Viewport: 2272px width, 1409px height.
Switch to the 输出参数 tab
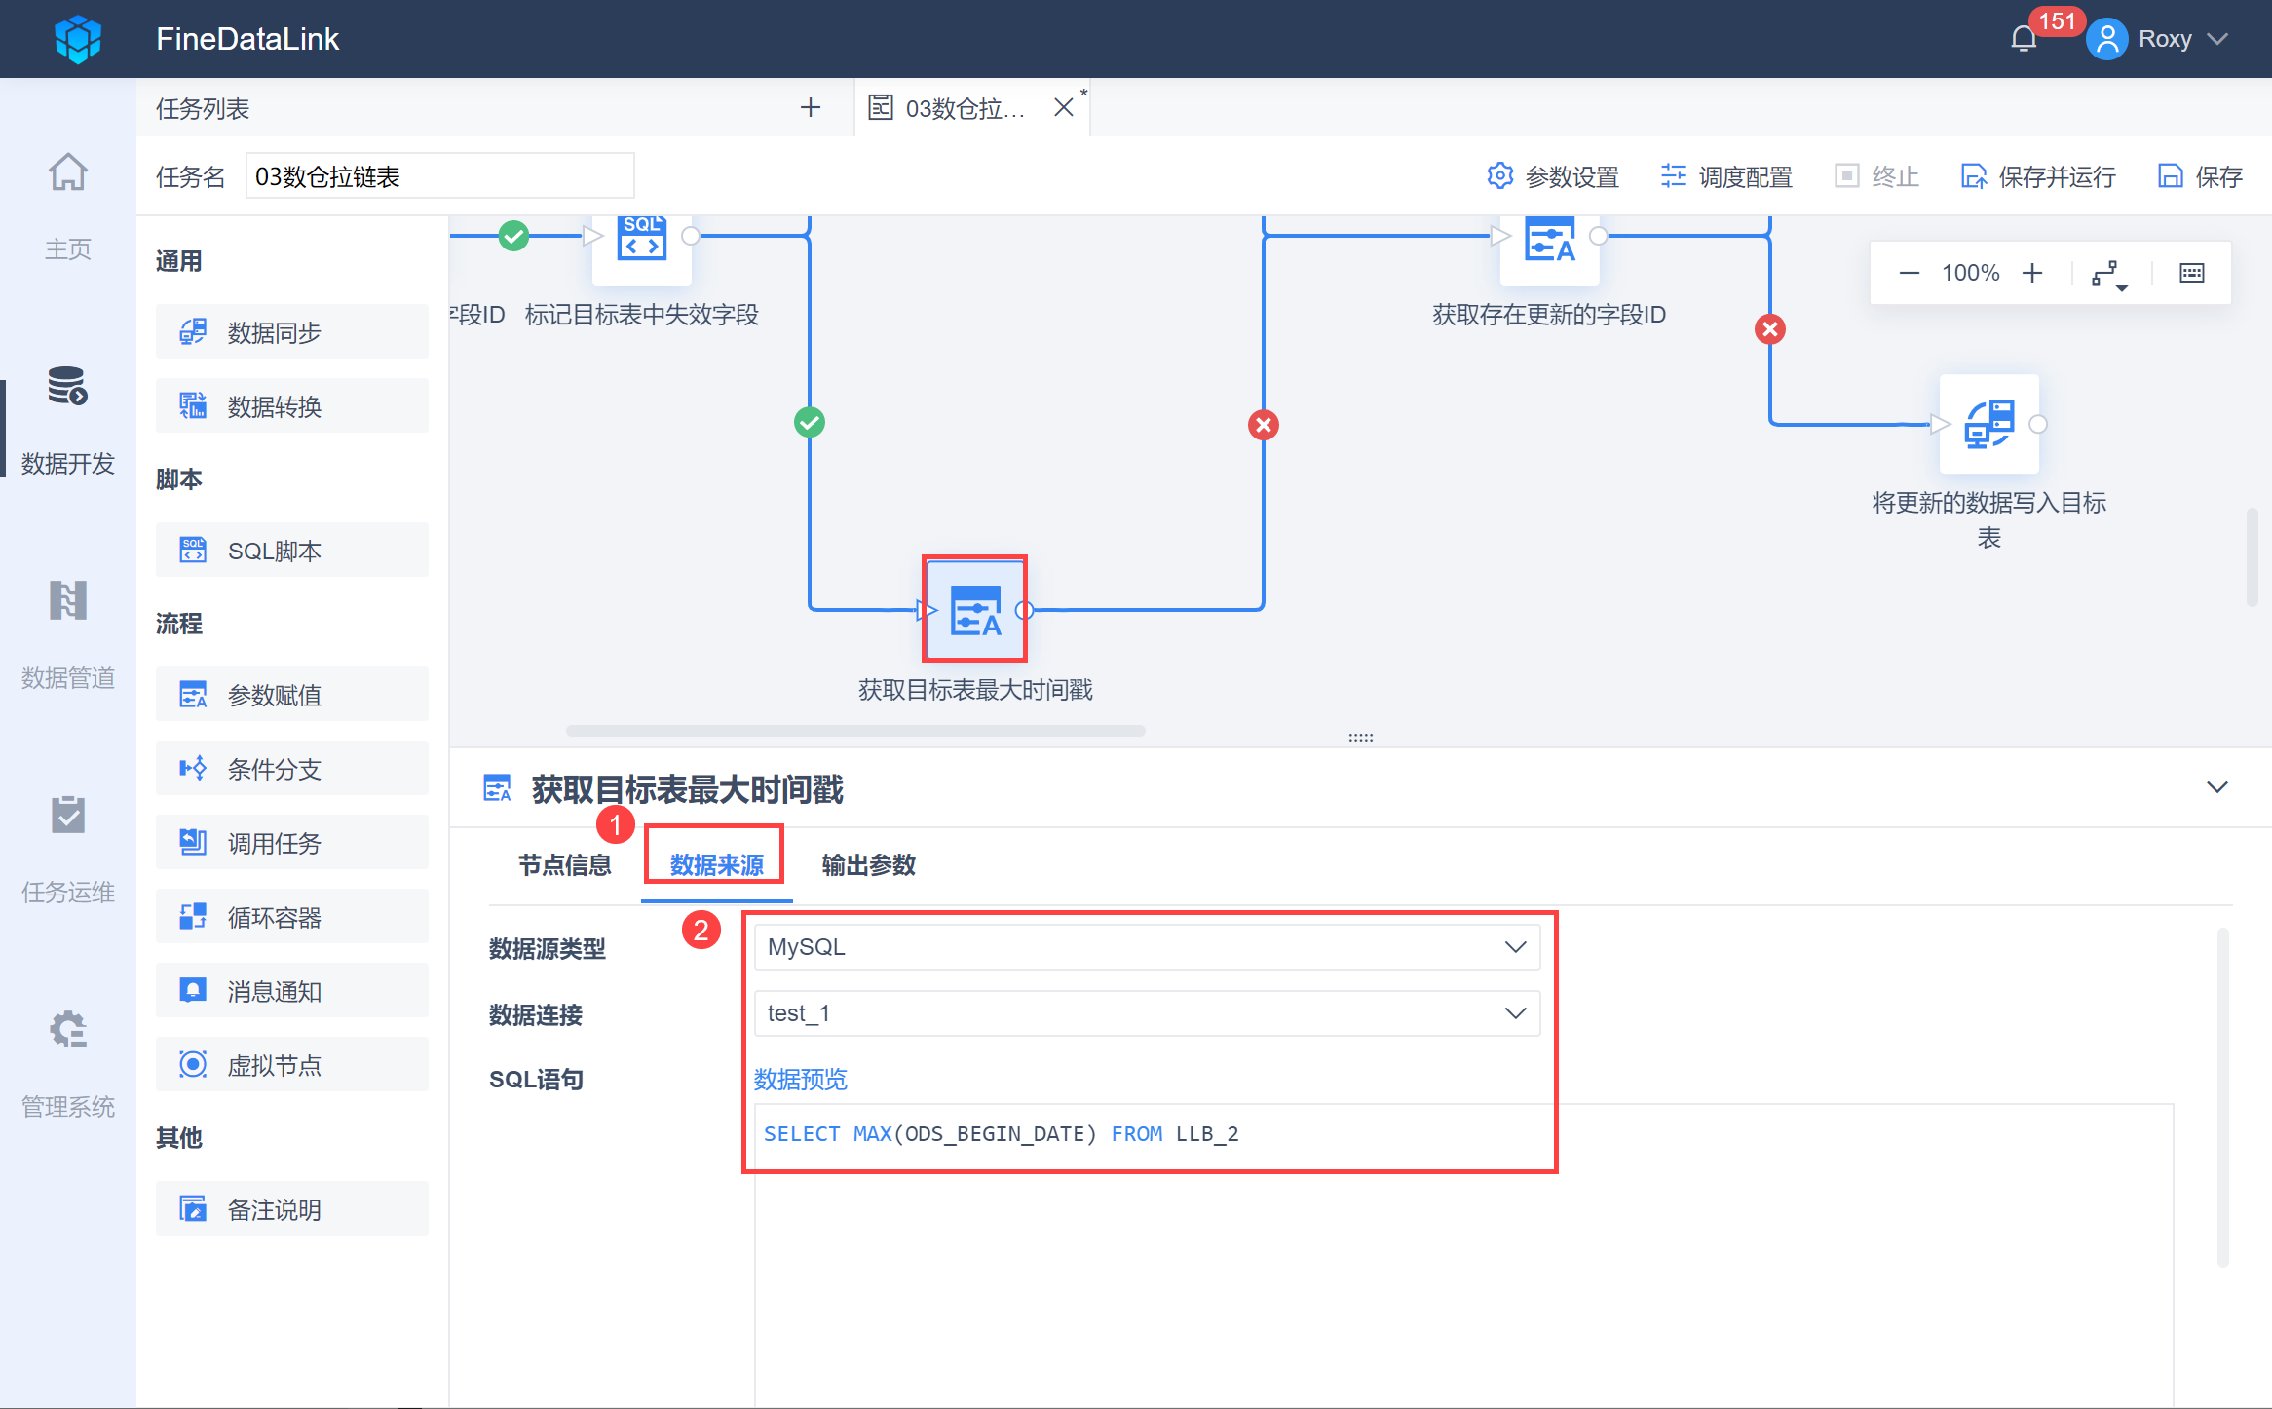click(x=868, y=865)
